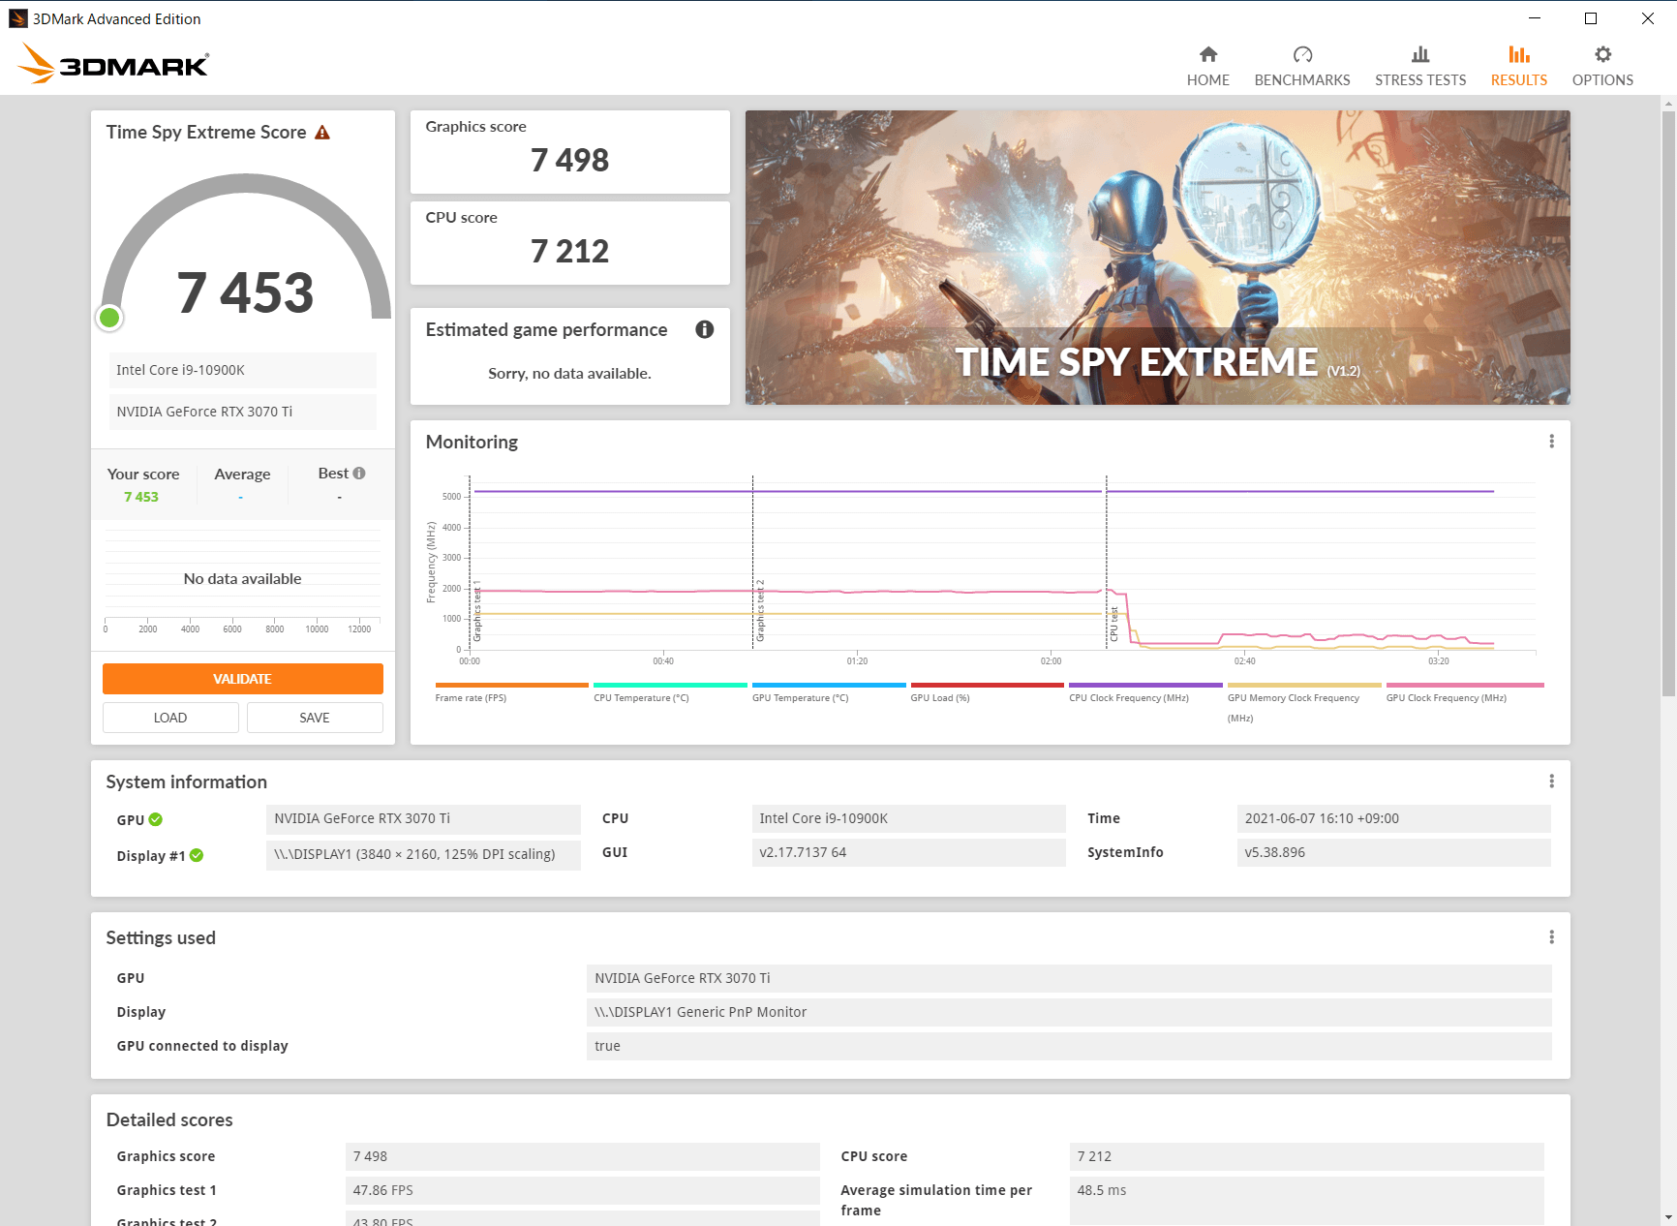Click the Display #1 resolution field
Viewport: 1677px width, 1226px height.
pyautogui.click(x=423, y=854)
